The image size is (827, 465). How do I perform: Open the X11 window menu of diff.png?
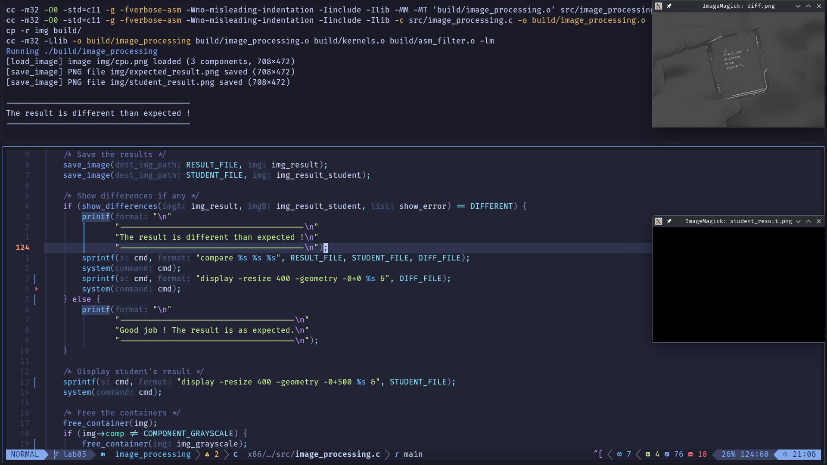(659, 6)
